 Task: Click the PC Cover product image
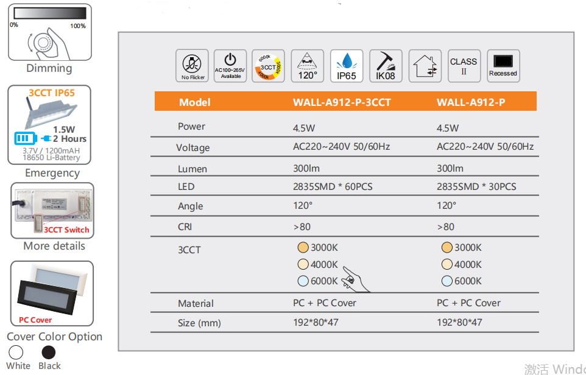coord(52,293)
